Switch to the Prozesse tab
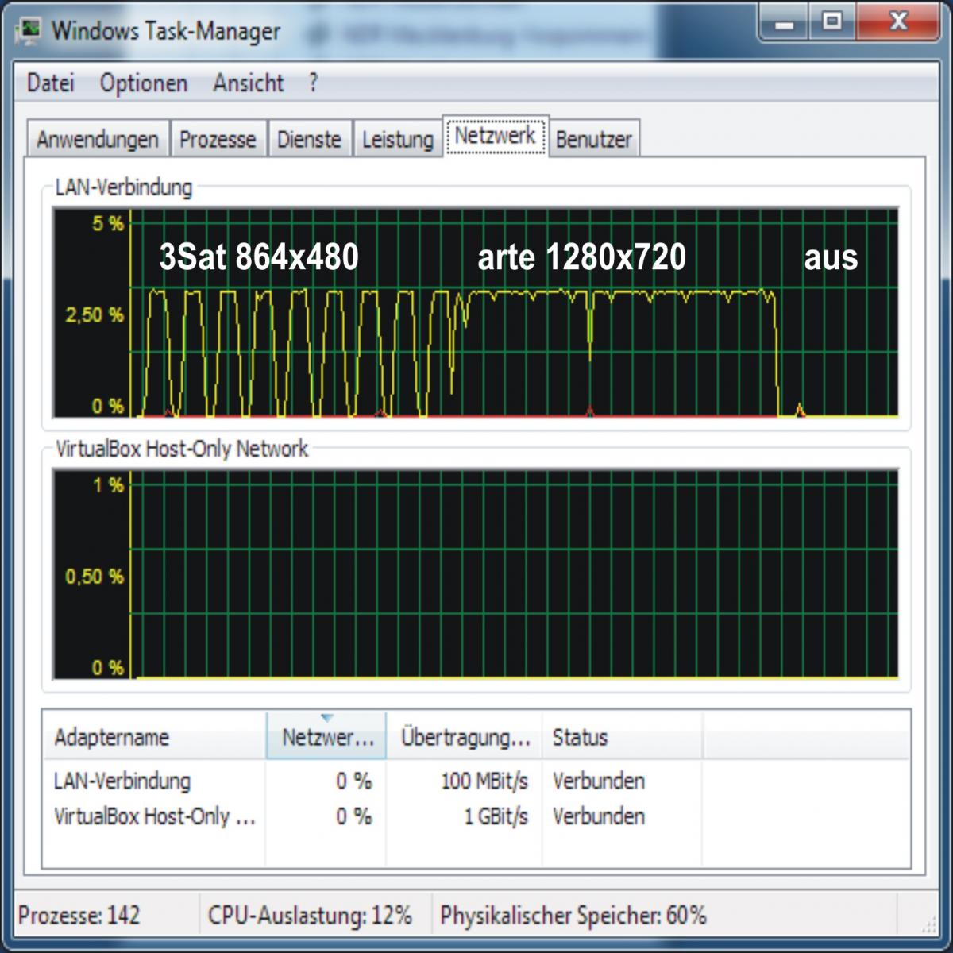 (x=218, y=140)
